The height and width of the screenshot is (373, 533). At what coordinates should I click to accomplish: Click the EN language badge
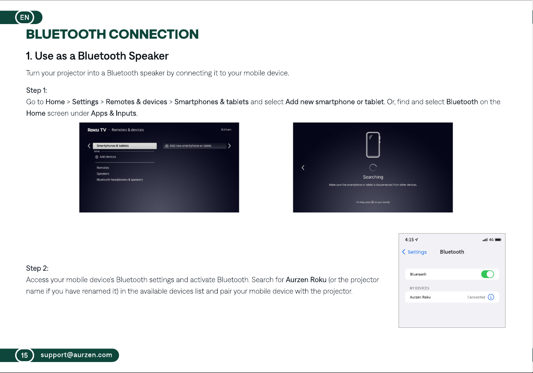click(25, 17)
